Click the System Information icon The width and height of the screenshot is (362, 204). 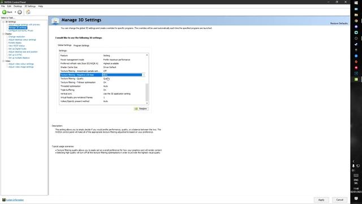4,200
